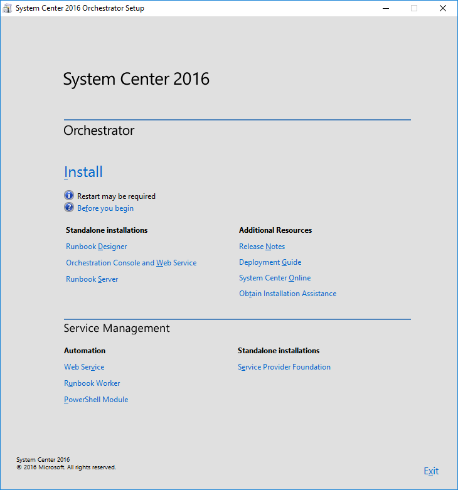The height and width of the screenshot is (490, 458).
Task: Install the PowerShell Module
Action: (x=96, y=400)
